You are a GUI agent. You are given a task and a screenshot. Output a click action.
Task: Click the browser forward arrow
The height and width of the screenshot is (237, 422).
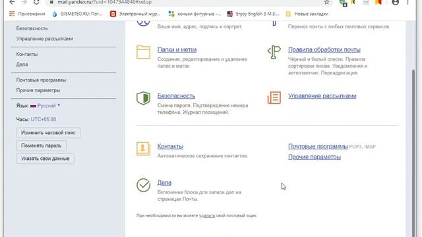24,2
